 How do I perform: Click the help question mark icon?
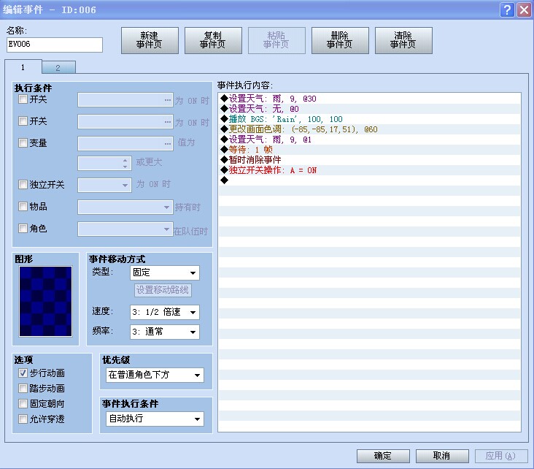(507, 10)
